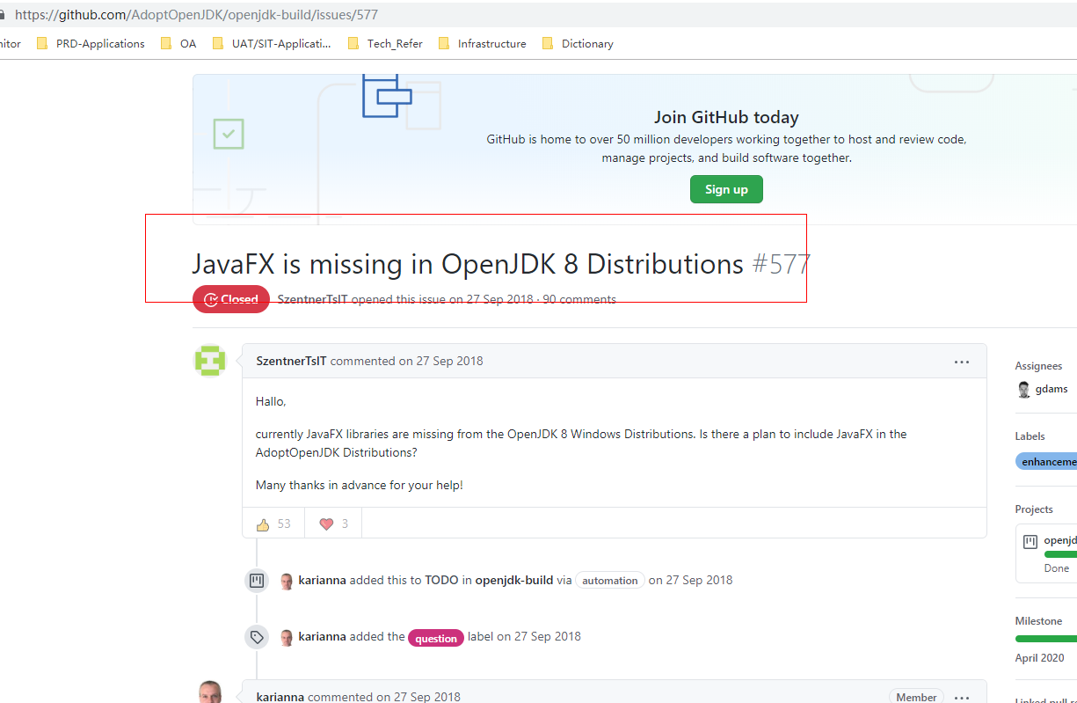Viewport: 1077px width, 703px height.
Task: Open the UAT/SIT-Applicati... bookmark folder
Action: click(x=272, y=43)
